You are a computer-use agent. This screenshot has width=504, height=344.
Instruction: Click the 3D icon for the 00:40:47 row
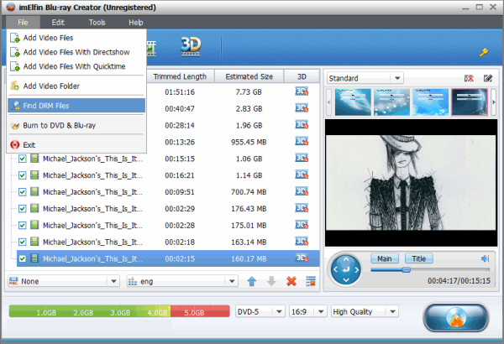point(302,108)
